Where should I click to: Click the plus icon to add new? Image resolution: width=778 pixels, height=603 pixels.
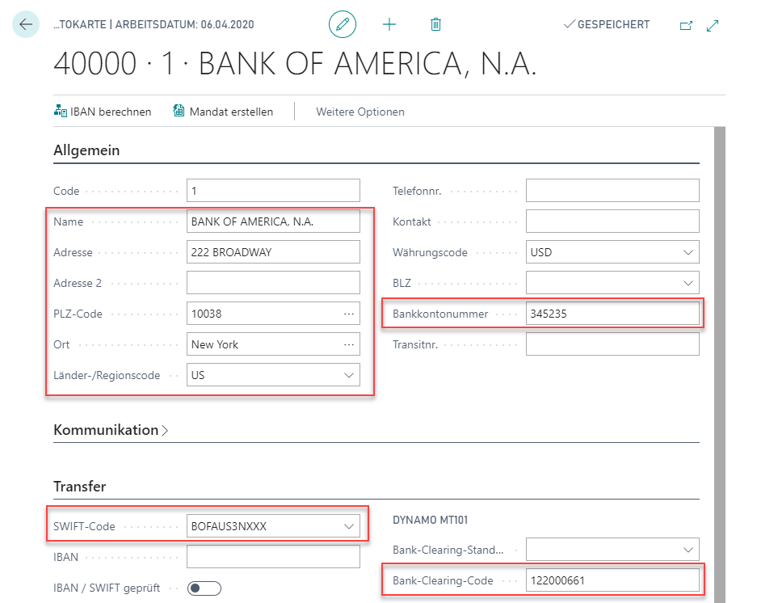click(389, 25)
